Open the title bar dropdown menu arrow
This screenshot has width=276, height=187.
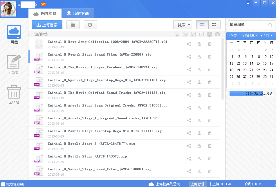point(248,3)
